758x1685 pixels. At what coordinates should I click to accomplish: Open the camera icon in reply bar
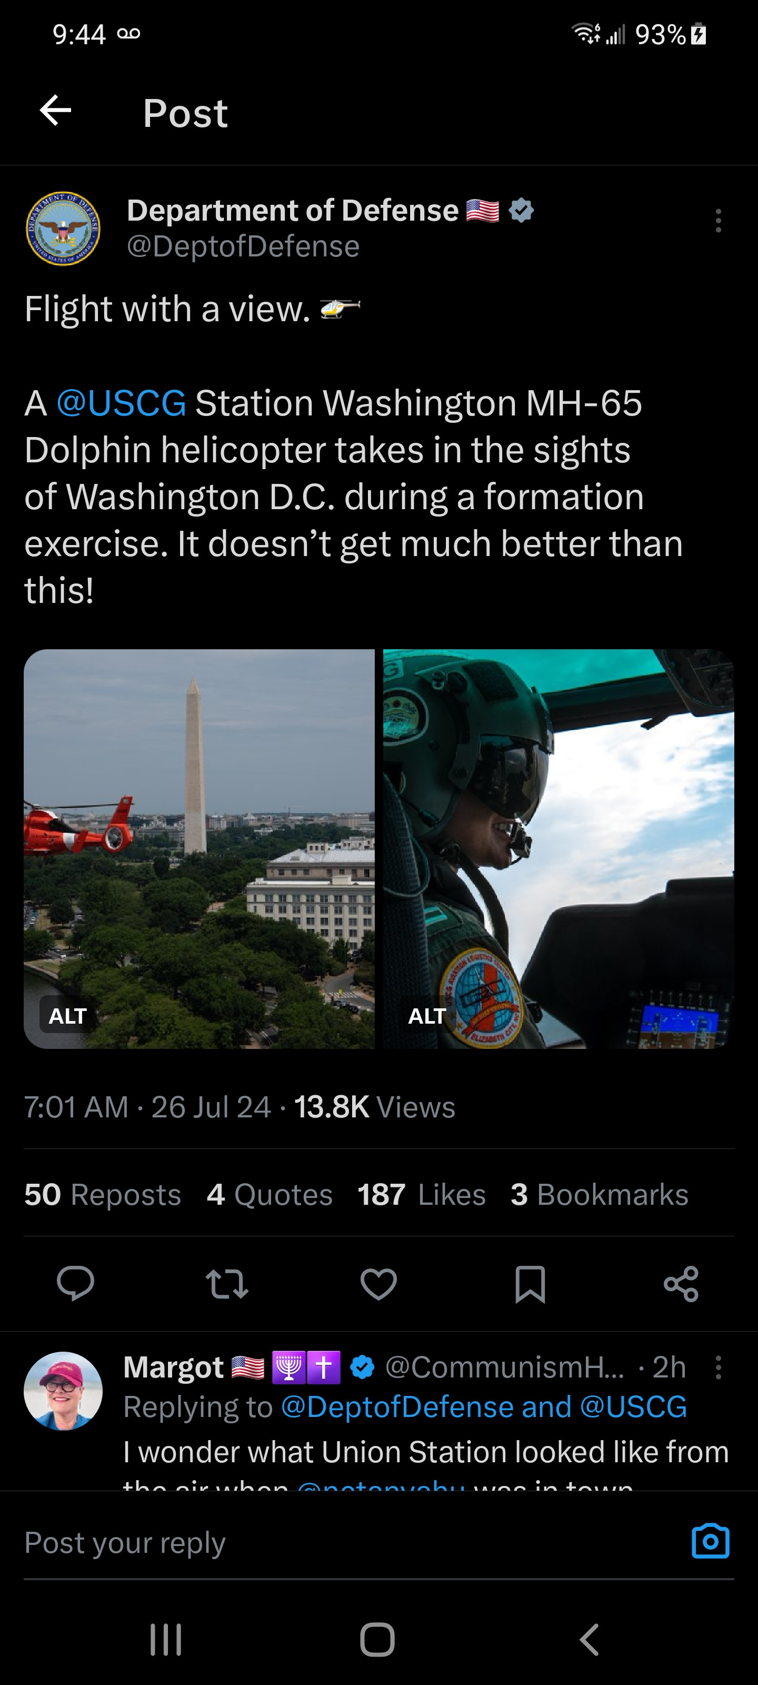pyautogui.click(x=710, y=1541)
